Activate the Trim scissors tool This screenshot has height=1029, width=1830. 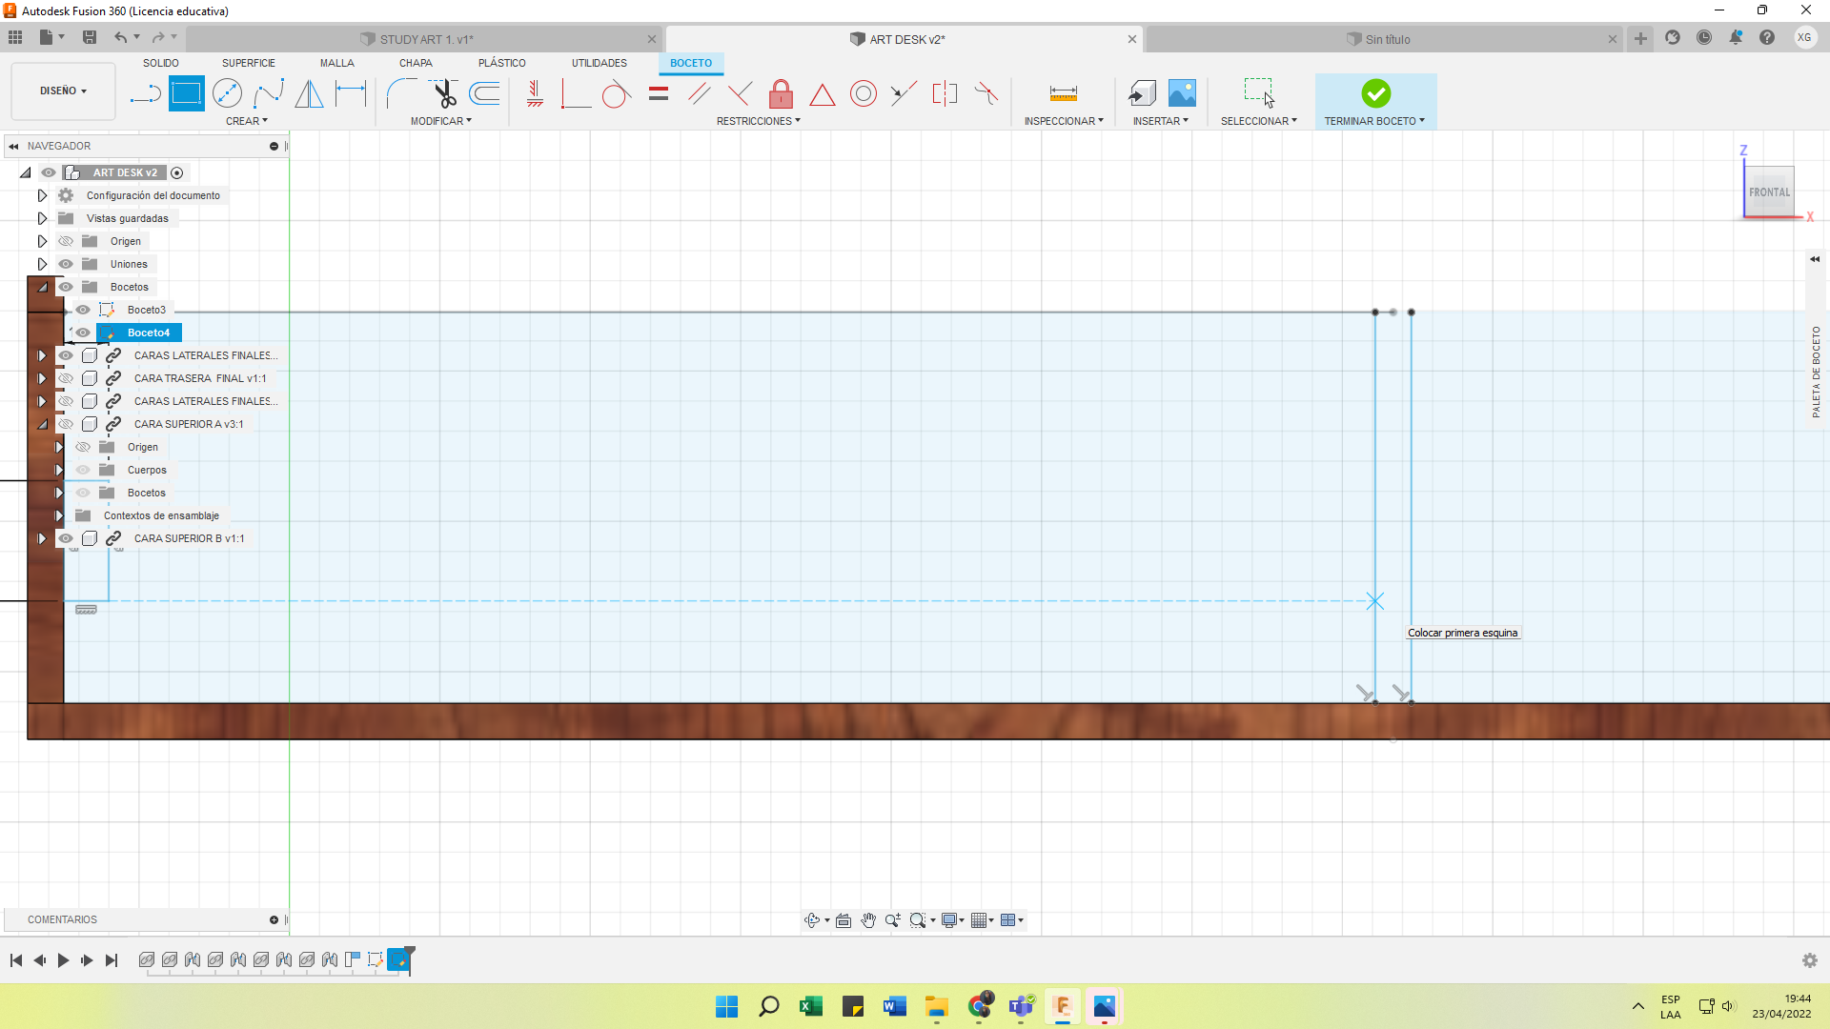444,93
